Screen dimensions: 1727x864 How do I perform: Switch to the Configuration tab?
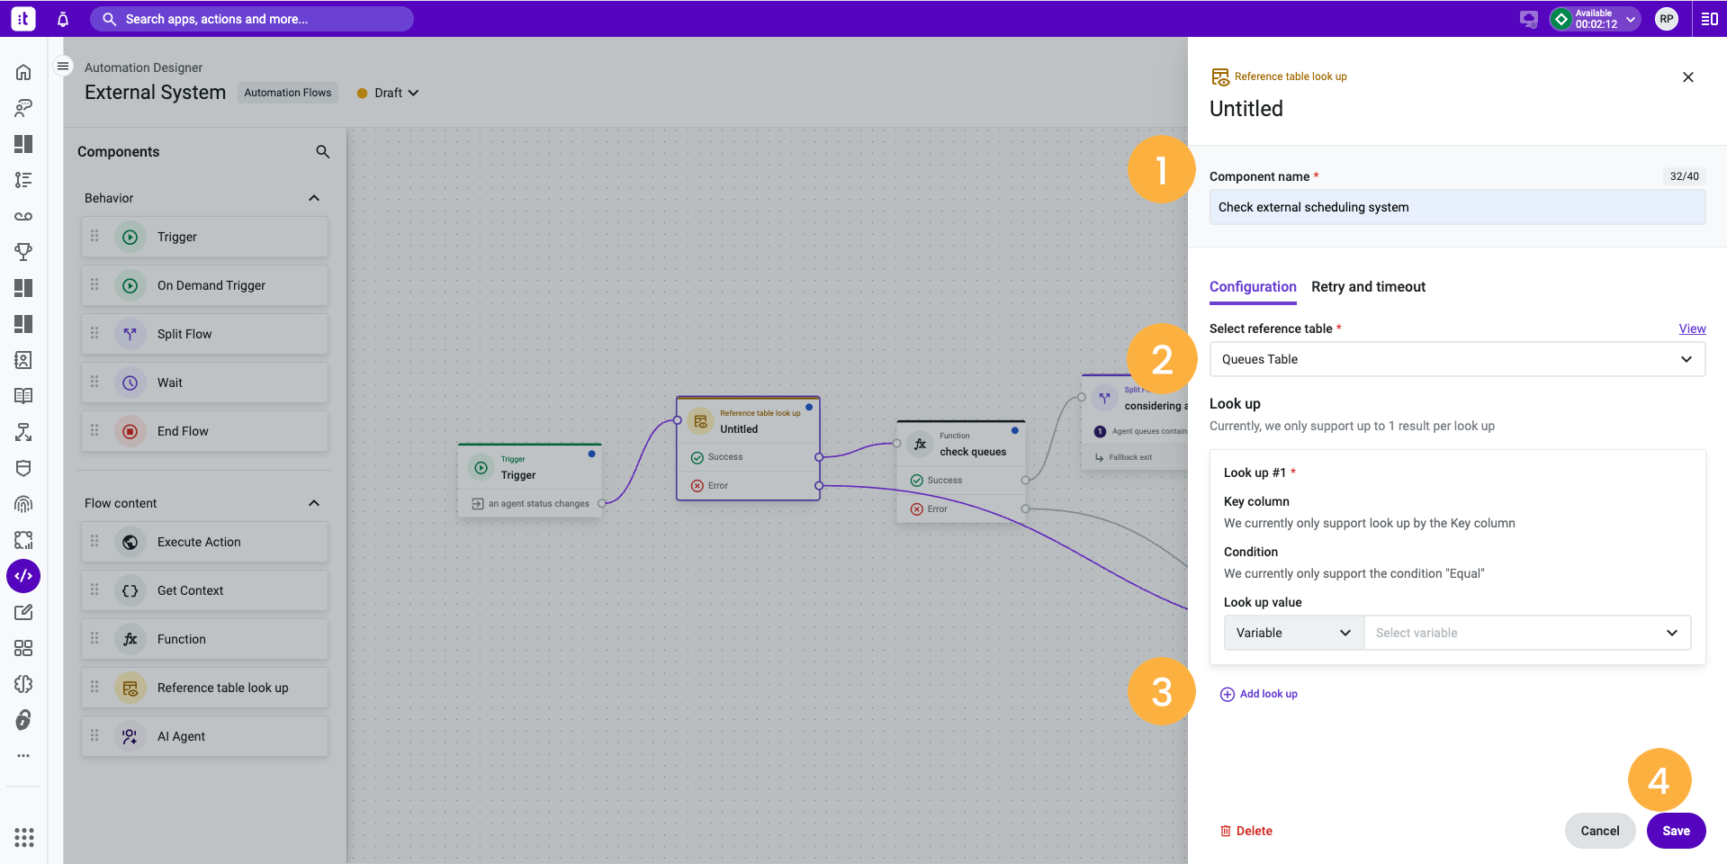[x=1253, y=286]
